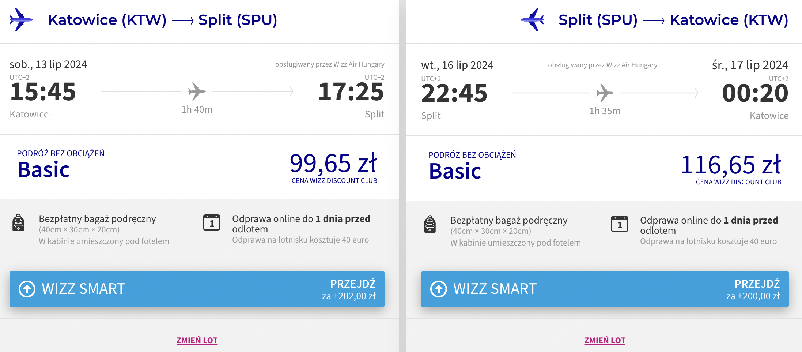Select the Basic fare priced 99,65 zł
The image size is (802, 352).
point(197,167)
